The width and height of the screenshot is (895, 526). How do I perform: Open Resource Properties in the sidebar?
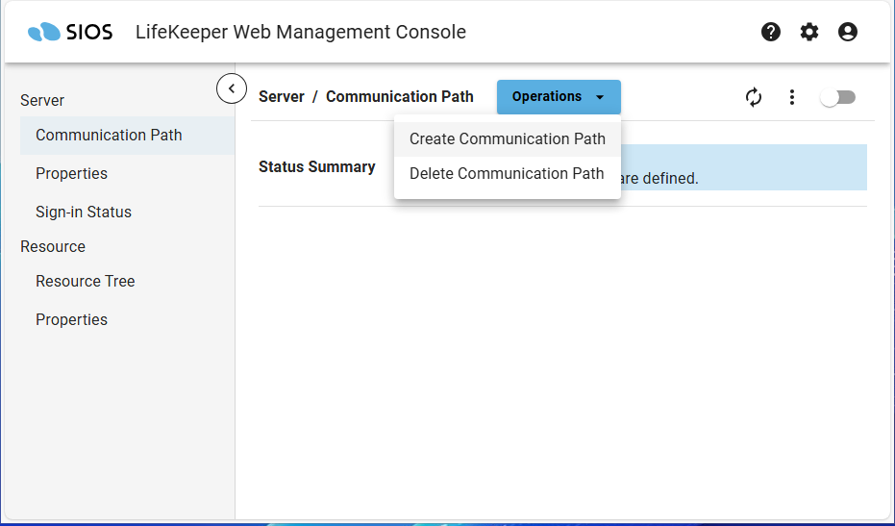71,319
